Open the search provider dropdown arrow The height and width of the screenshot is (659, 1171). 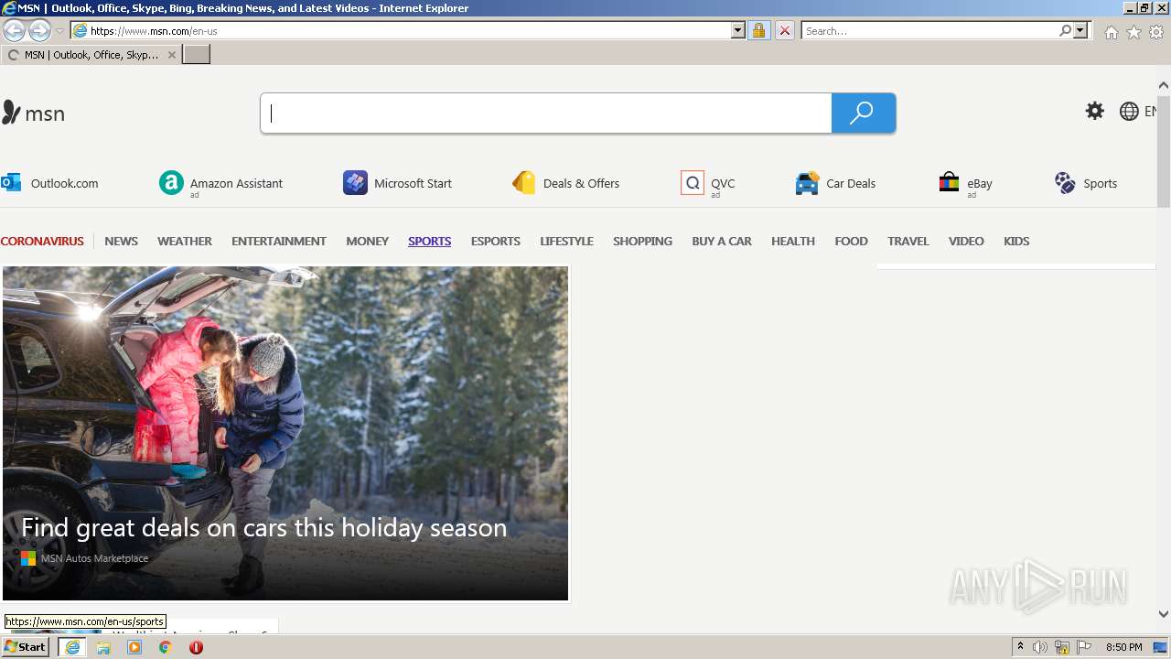pyautogui.click(x=1080, y=30)
